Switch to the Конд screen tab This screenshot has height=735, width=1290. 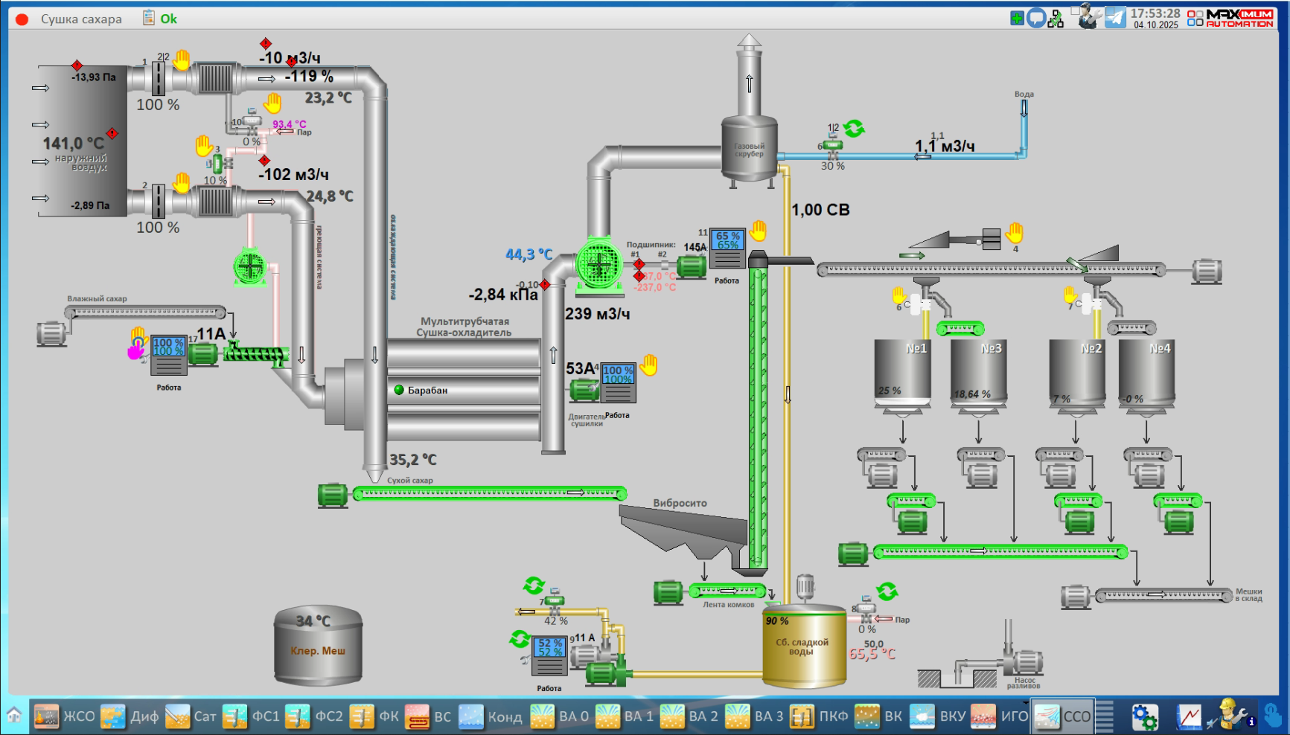point(490,716)
